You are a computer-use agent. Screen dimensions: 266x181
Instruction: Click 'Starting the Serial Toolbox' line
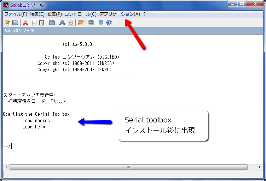pos(36,114)
